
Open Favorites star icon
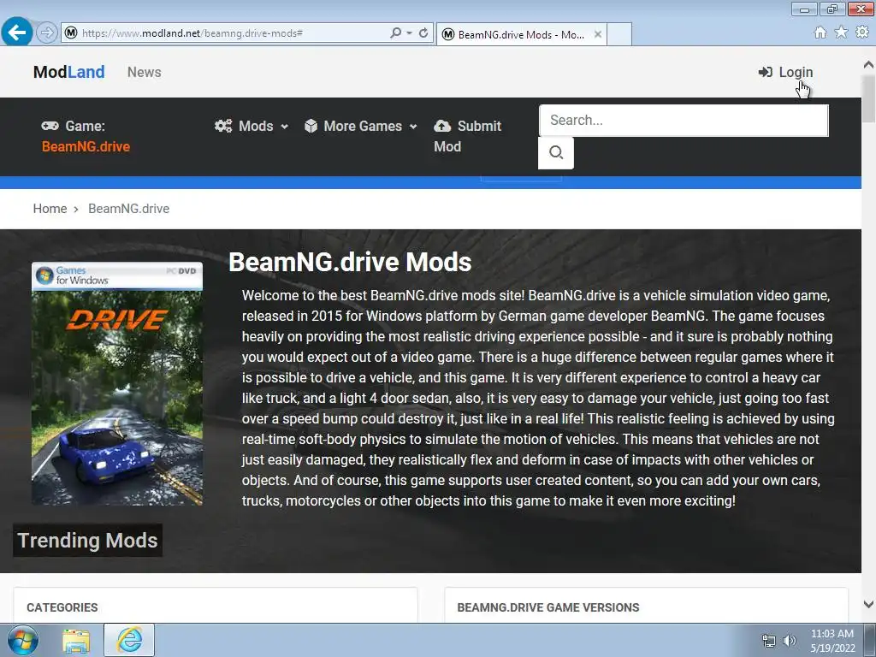(x=841, y=33)
